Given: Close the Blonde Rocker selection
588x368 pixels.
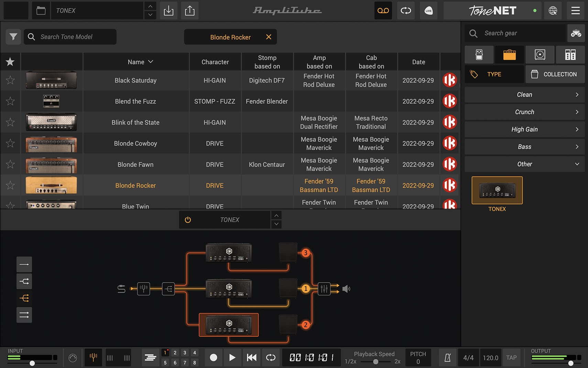Looking at the screenshot, I should (x=269, y=37).
